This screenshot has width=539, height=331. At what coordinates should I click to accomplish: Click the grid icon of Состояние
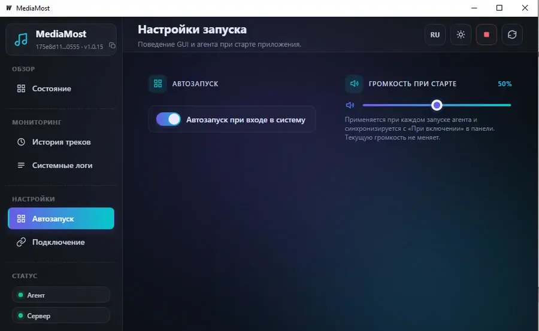21,88
